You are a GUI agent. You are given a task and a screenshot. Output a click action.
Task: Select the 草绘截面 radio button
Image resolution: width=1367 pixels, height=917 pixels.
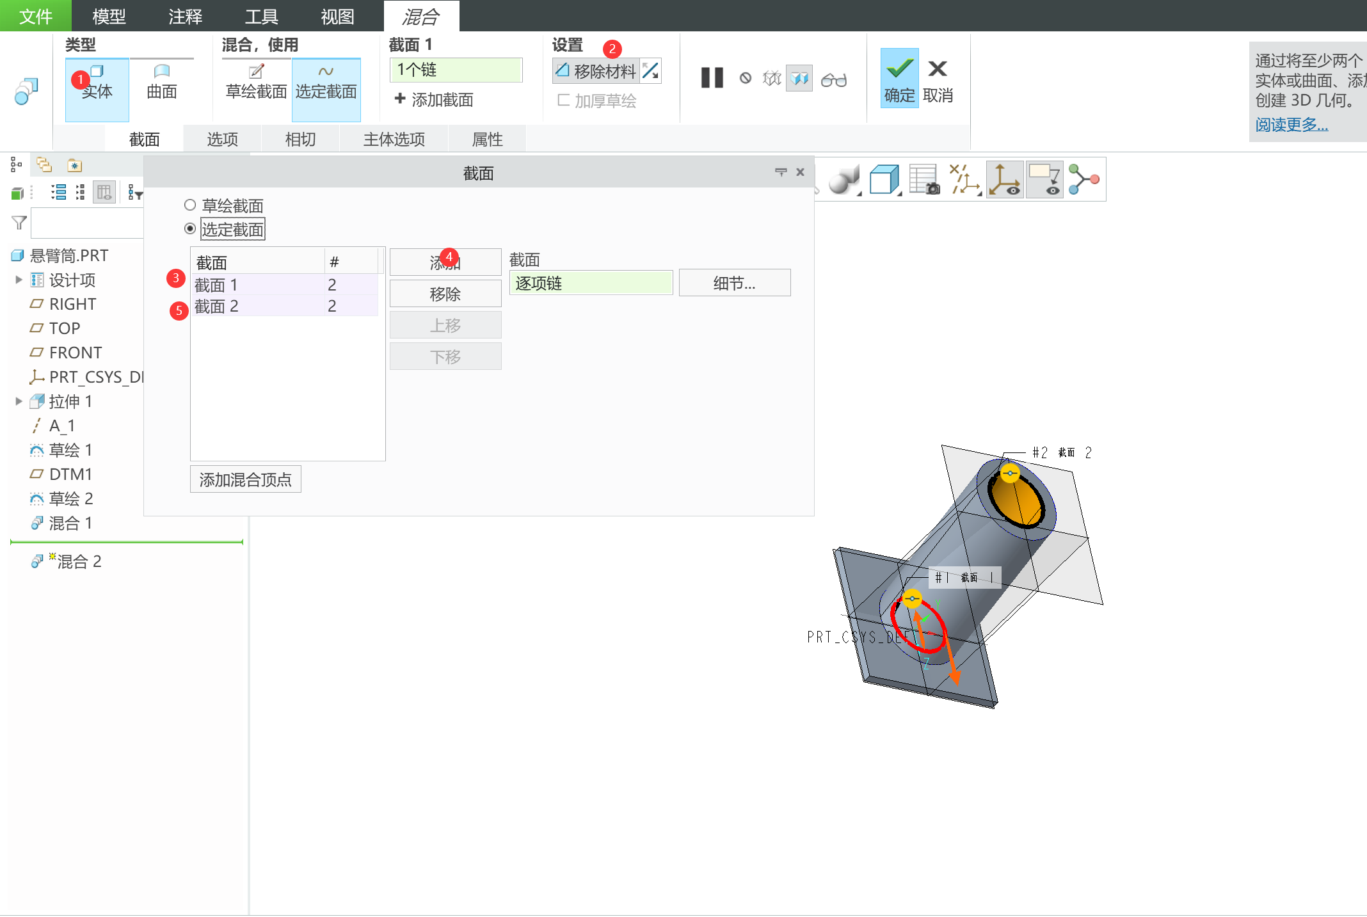[190, 205]
